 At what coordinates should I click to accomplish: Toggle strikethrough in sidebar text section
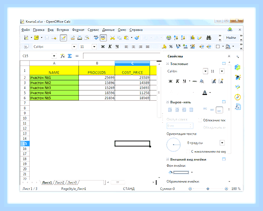tap(195, 81)
